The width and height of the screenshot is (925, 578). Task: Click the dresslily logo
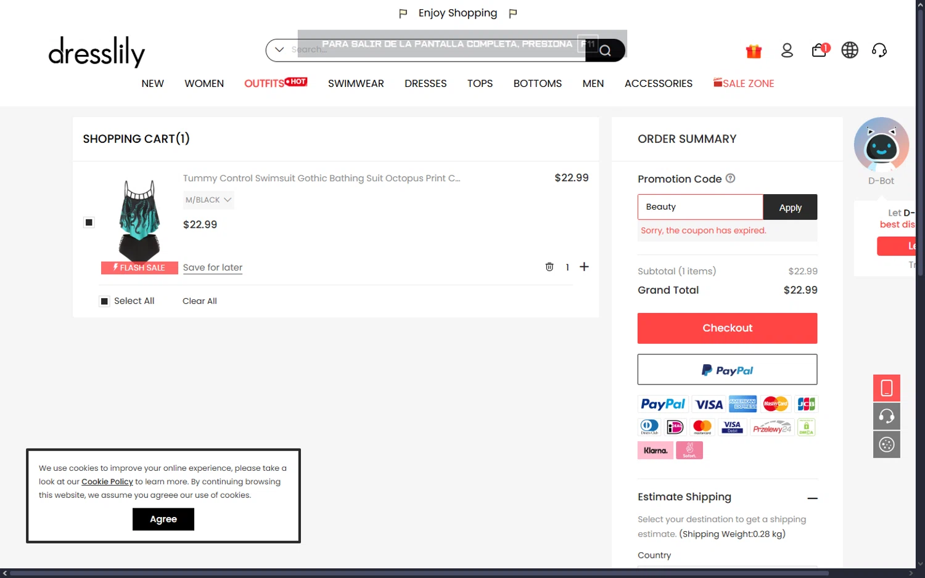coord(97,52)
